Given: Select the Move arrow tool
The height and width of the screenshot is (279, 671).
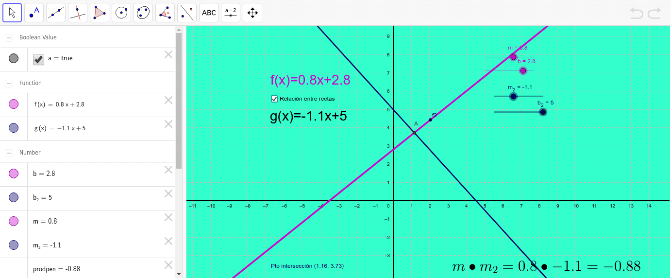Looking at the screenshot, I should pyautogui.click(x=12, y=13).
